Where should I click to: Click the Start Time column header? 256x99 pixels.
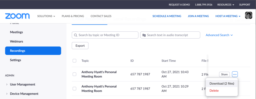tap(169, 61)
